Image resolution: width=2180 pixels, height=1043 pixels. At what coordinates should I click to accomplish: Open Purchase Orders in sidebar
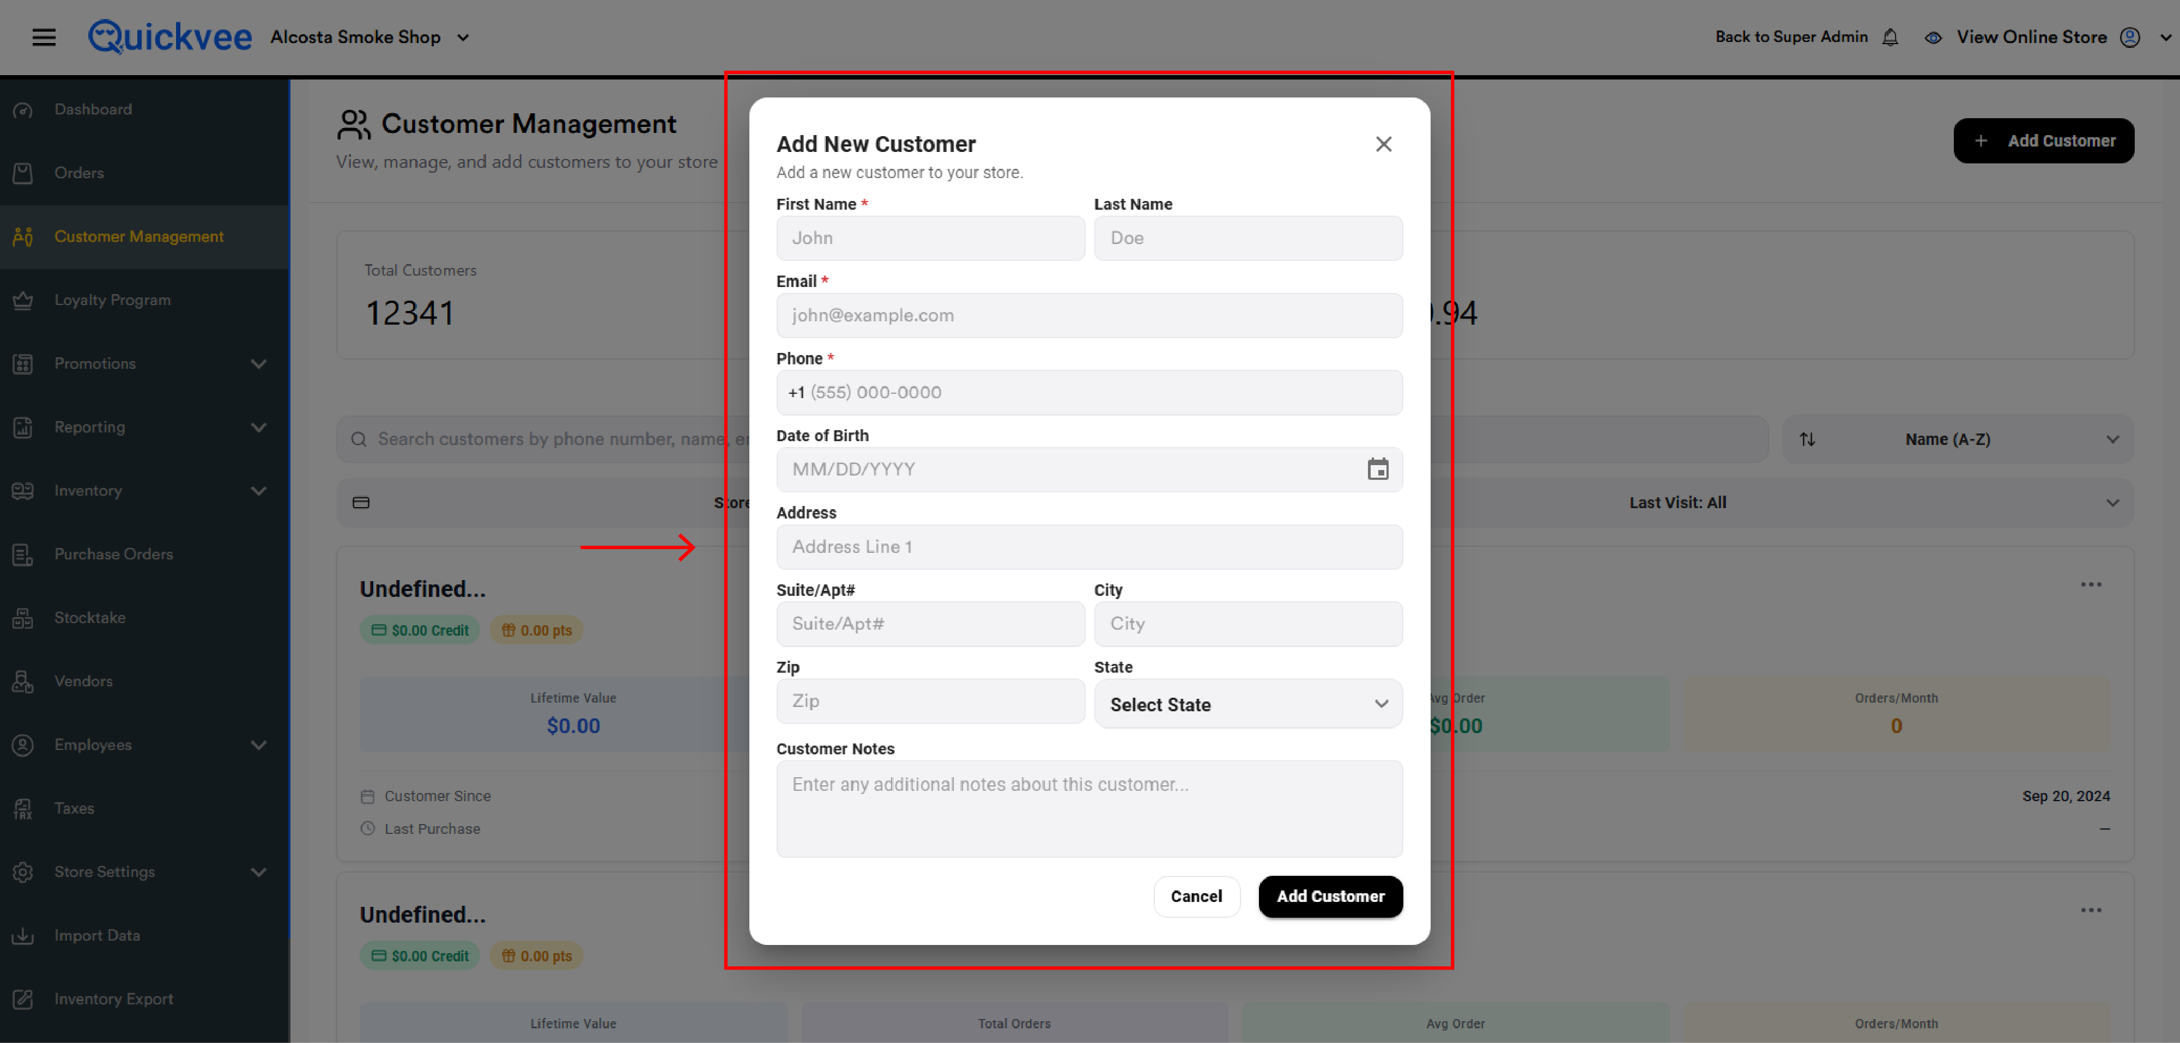(113, 554)
